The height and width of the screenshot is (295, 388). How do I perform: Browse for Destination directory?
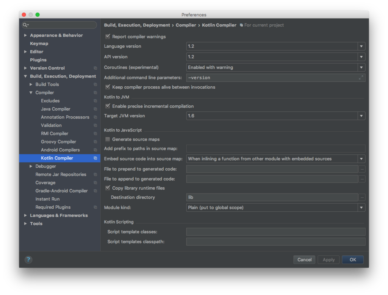pos(362,197)
